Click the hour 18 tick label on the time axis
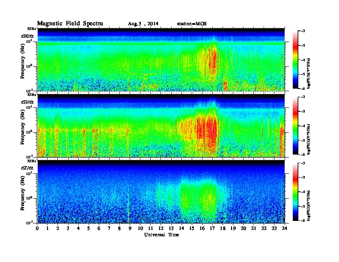Screen dimensions: 339x262 [x=223, y=228]
